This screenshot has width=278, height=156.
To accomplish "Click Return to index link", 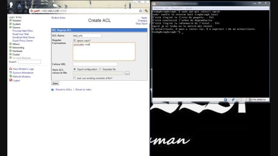I will 83,90.
